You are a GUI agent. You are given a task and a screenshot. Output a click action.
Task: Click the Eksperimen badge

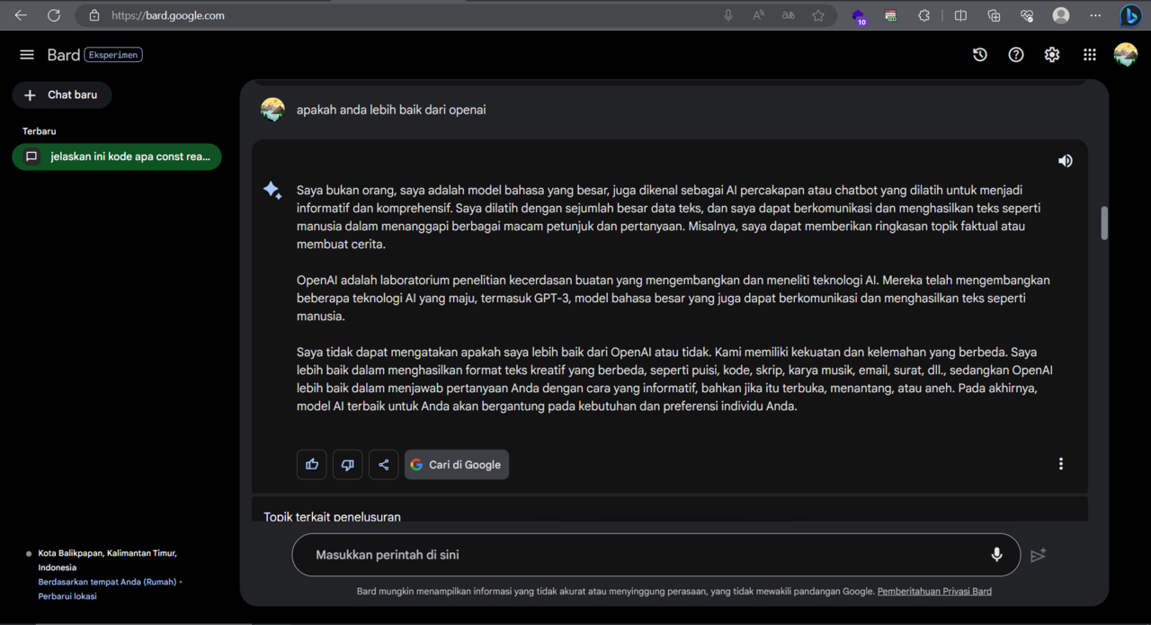tap(113, 55)
